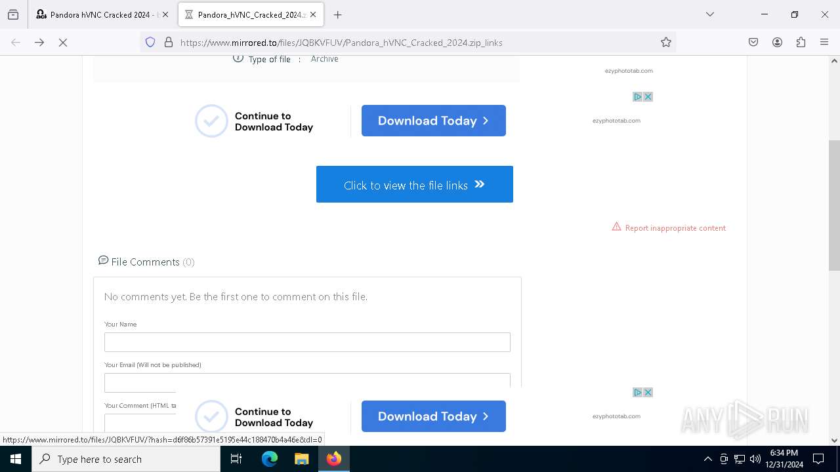Click ezyphototab.com text in top ad
The image size is (840, 472).
pyautogui.click(x=616, y=121)
